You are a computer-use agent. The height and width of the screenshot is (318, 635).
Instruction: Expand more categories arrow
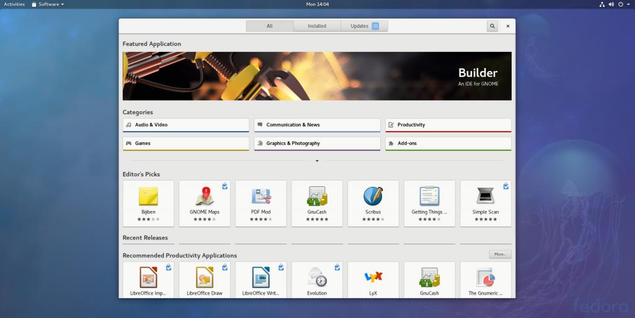[x=317, y=161]
